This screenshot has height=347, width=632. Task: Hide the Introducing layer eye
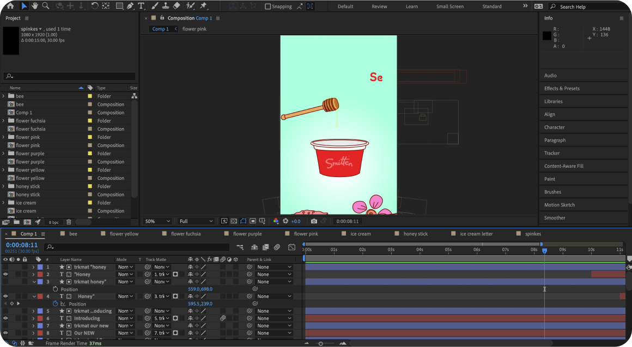[5, 318]
